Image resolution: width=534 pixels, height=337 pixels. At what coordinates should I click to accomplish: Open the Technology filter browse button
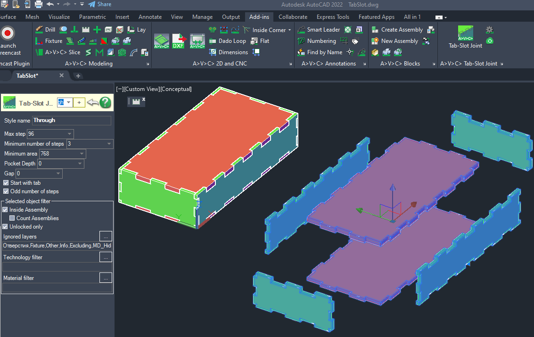pos(106,257)
